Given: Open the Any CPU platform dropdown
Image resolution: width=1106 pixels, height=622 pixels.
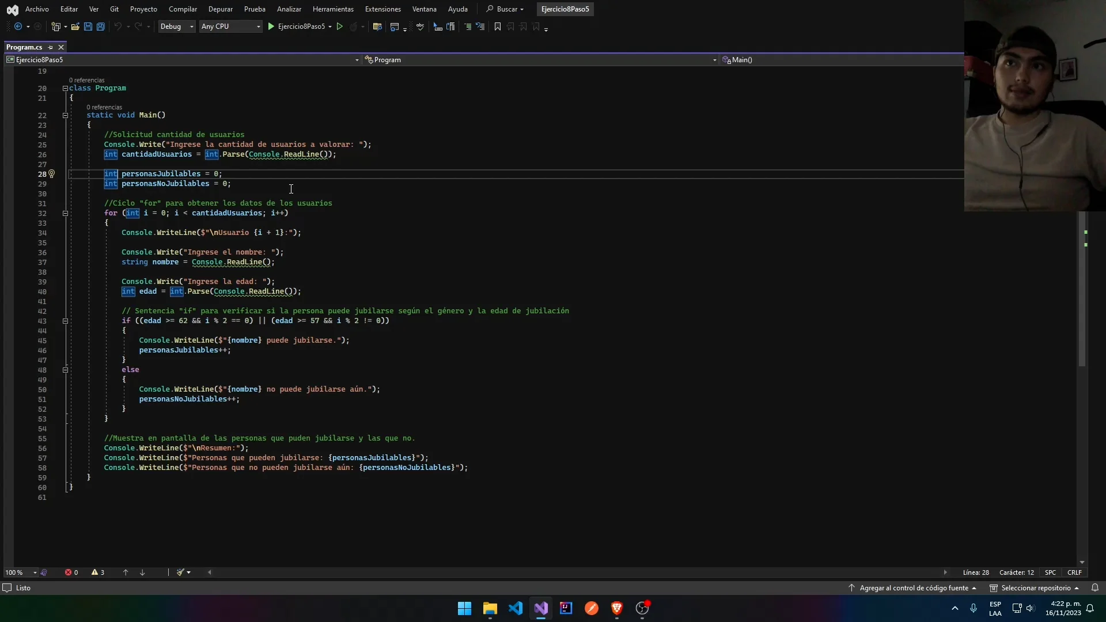Looking at the screenshot, I should click(x=230, y=26).
